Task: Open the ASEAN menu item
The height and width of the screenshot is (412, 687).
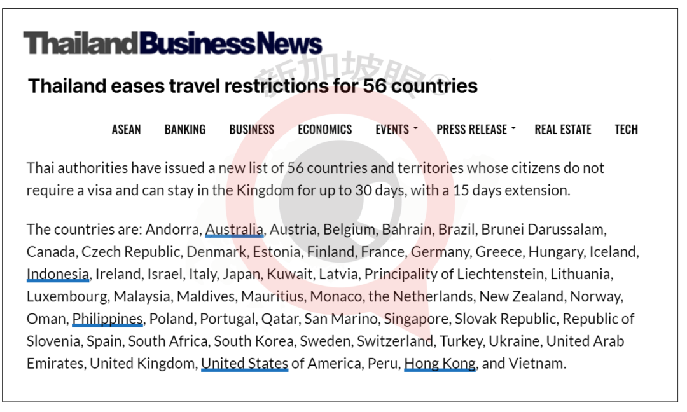Action: tap(126, 129)
